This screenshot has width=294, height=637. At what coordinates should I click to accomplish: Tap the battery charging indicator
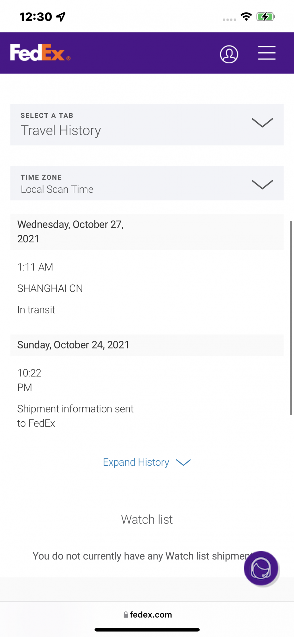pos(265,17)
